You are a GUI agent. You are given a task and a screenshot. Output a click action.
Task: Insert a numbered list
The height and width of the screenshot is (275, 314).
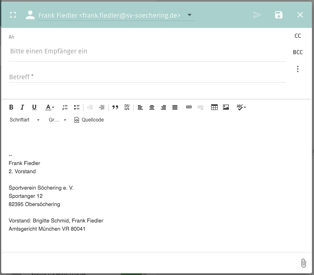(x=65, y=107)
